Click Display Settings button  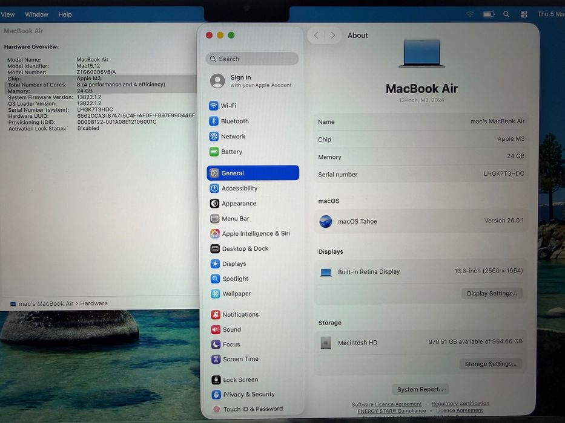(x=492, y=293)
